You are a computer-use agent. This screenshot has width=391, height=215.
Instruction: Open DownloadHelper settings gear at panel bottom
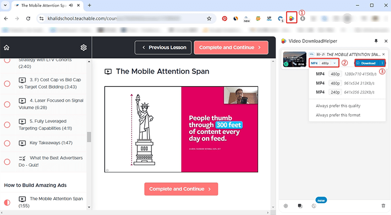click(x=286, y=206)
